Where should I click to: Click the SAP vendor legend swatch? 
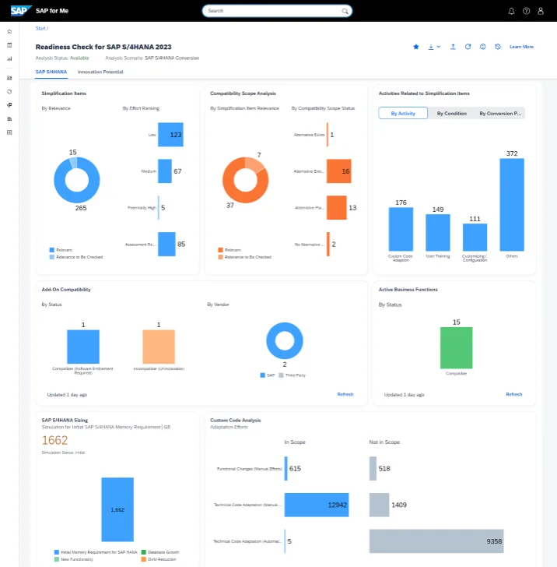pyautogui.click(x=263, y=375)
